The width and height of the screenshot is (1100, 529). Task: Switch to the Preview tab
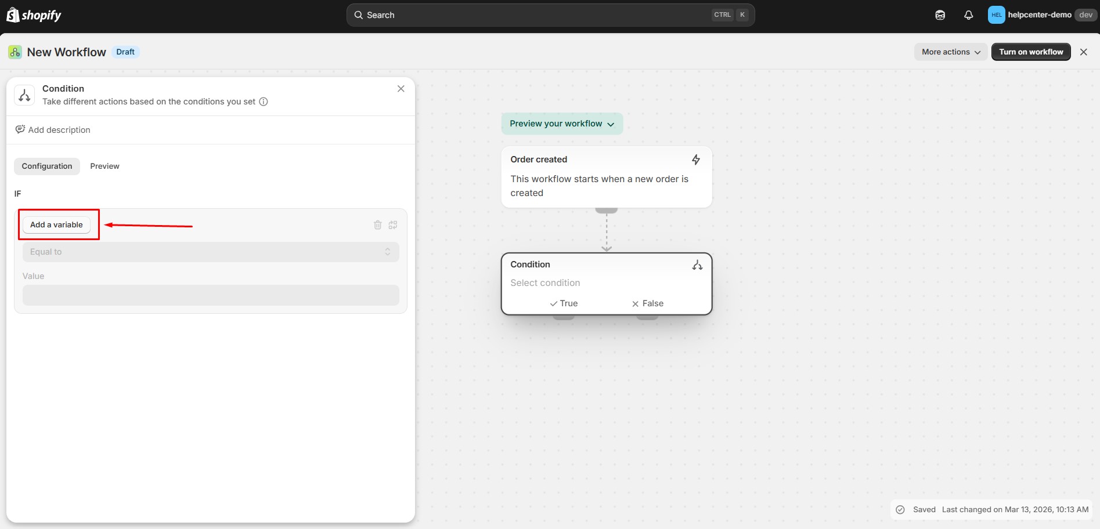[104, 166]
